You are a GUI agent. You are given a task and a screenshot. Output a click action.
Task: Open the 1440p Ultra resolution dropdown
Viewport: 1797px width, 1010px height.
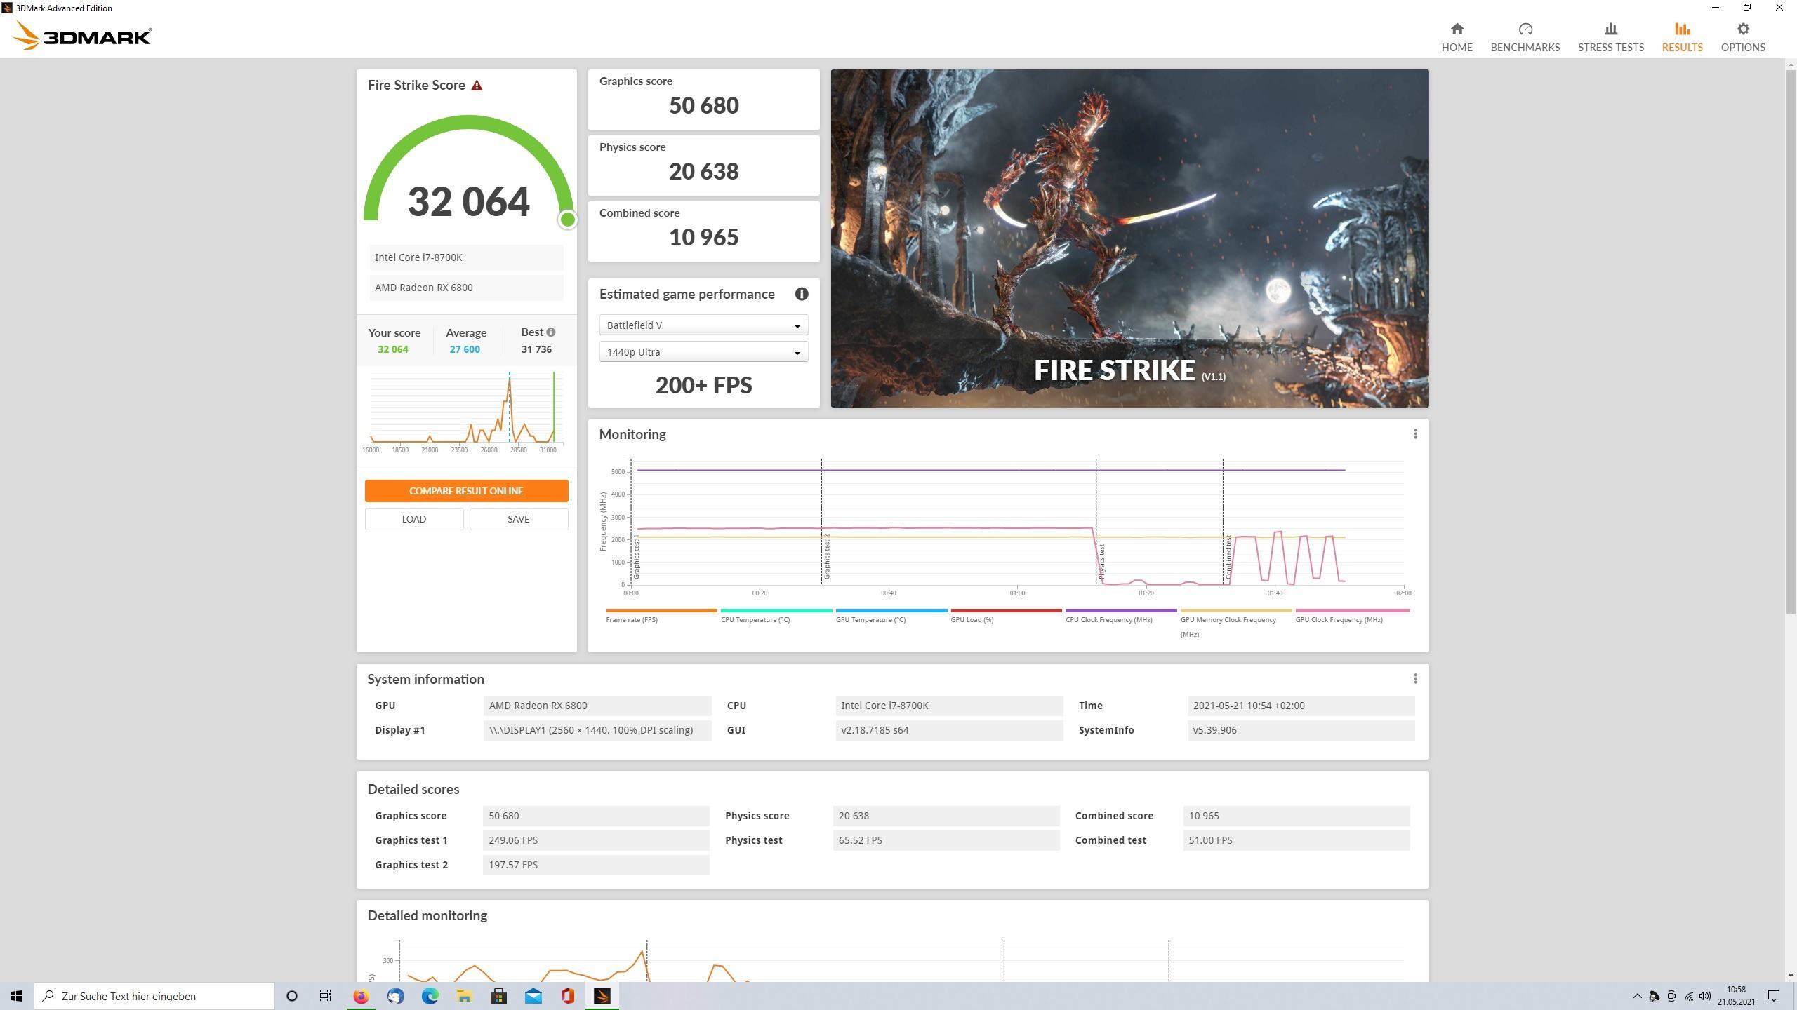click(x=703, y=352)
